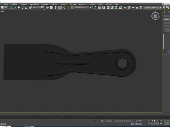Click Render in the Cloud icon
This screenshot has width=170, height=127.
coord(137,8)
